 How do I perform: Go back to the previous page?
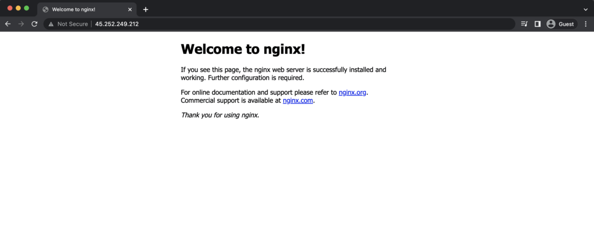[8, 24]
